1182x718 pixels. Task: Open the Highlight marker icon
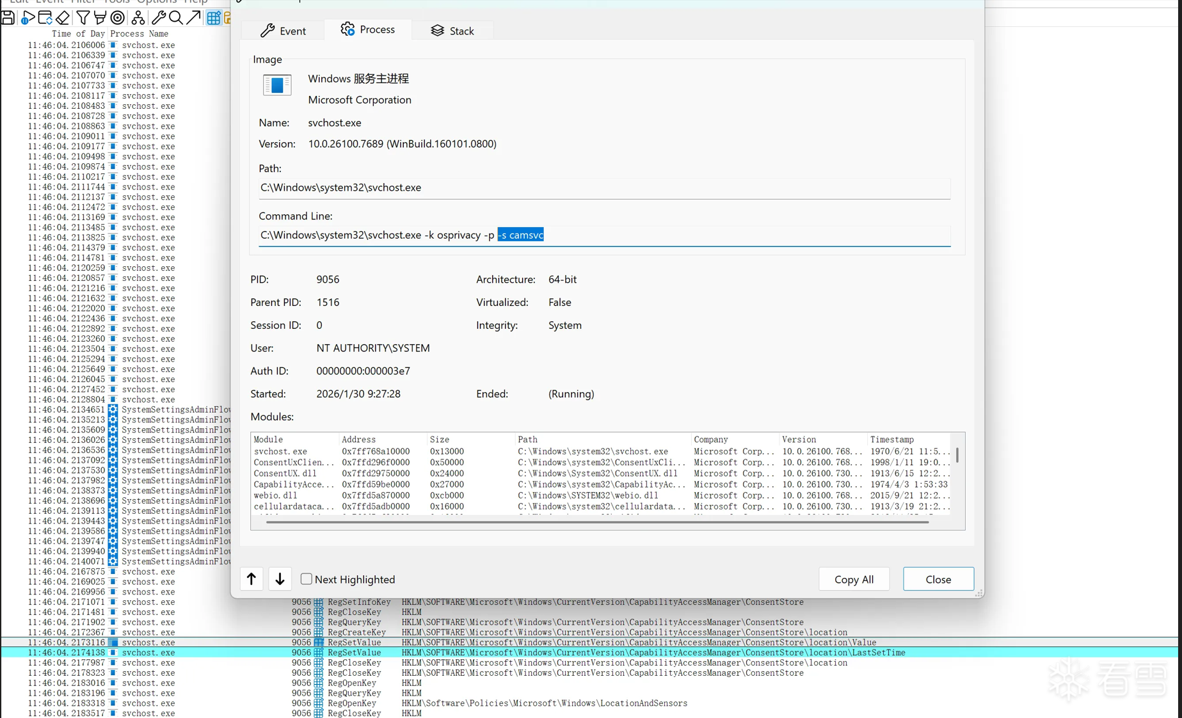[x=100, y=18]
